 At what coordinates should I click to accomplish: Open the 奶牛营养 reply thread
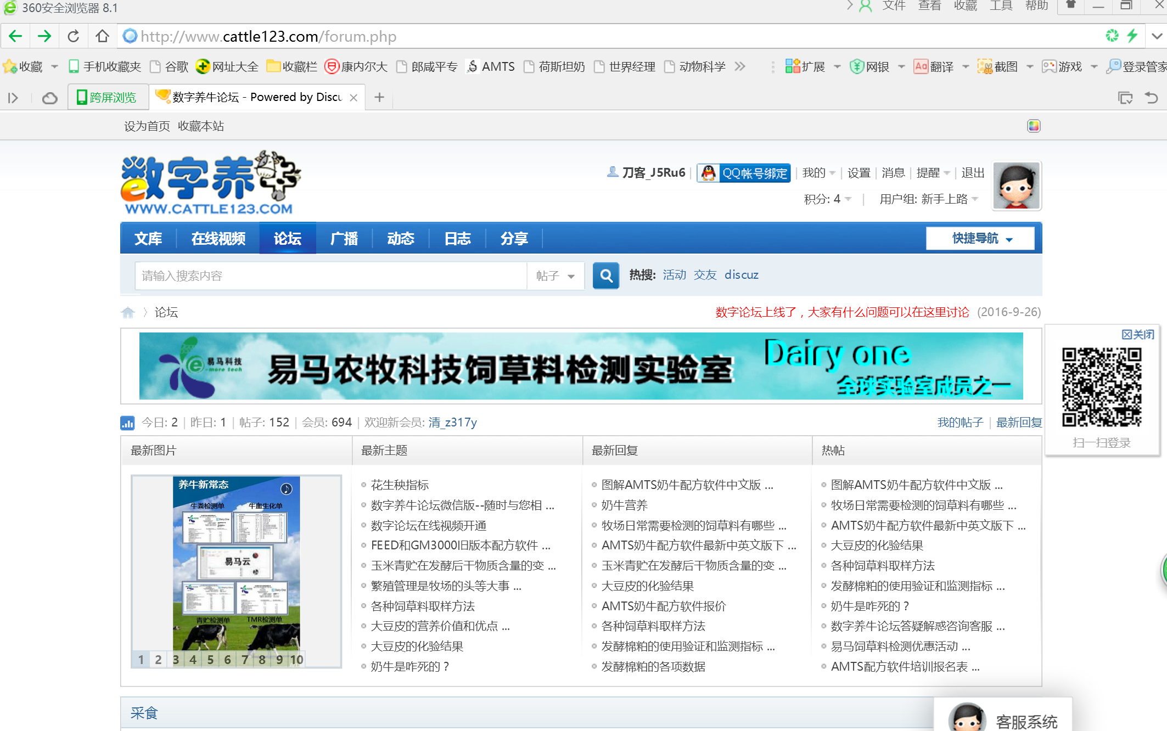(625, 505)
